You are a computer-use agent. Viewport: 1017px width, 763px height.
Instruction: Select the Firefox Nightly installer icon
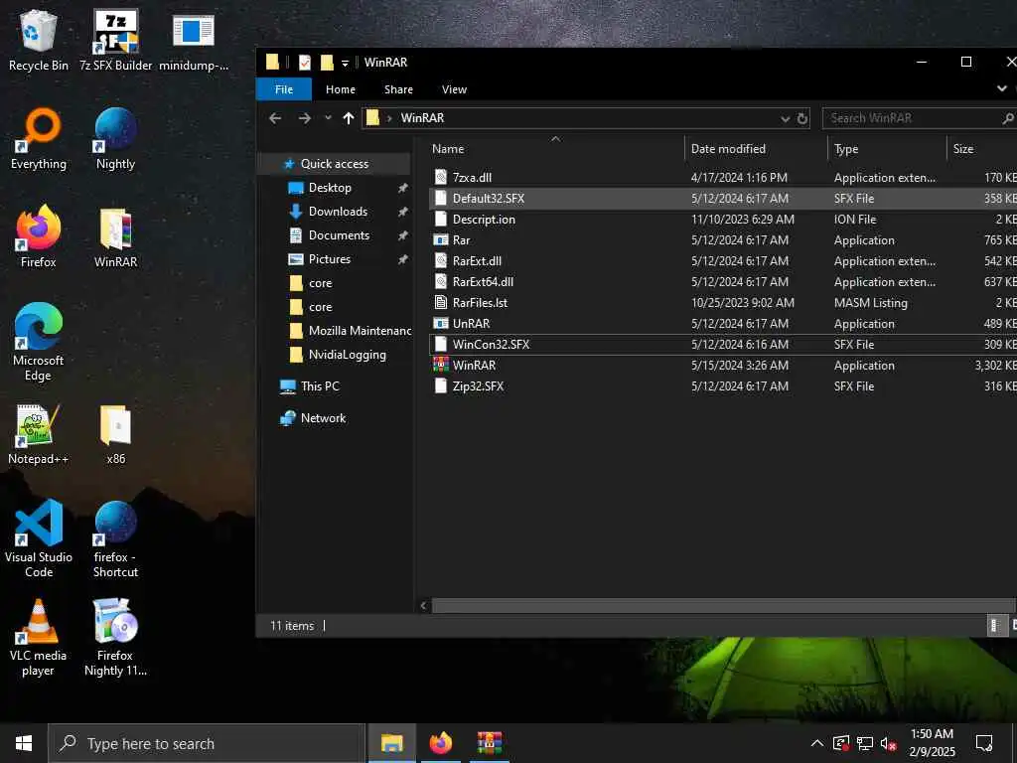[x=115, y=639]
